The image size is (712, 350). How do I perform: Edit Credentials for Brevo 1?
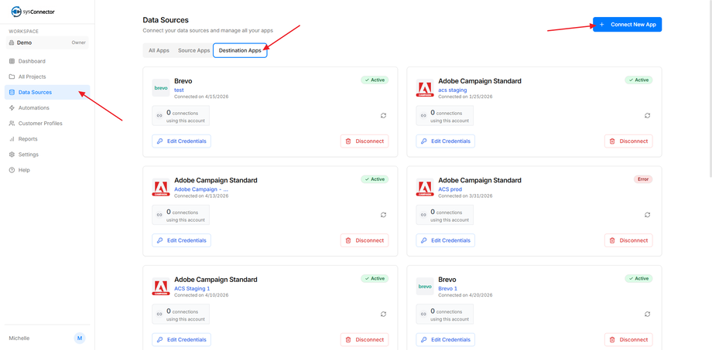click(446, 340)
